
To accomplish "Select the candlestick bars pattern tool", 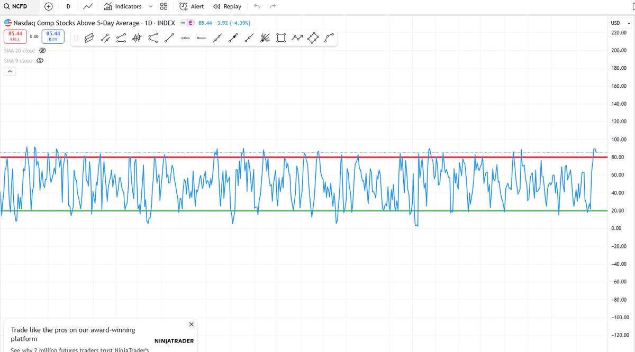I will pos(137,38).
